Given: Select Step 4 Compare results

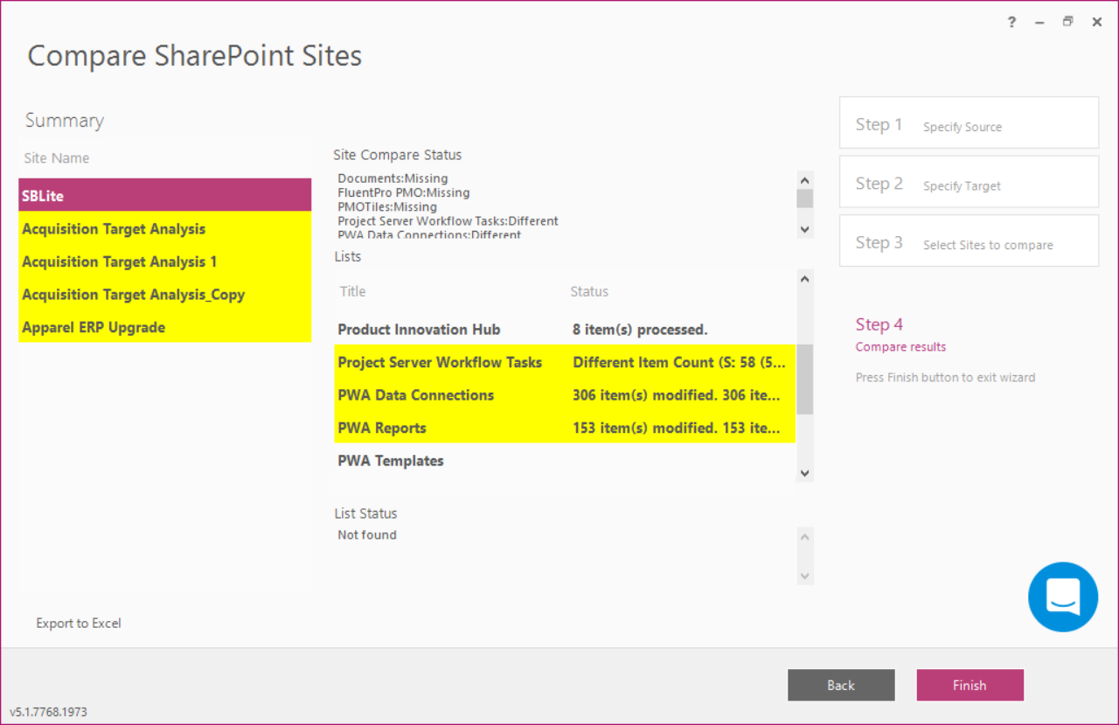Looking at the screenshot, I should [x=900, y=334].
